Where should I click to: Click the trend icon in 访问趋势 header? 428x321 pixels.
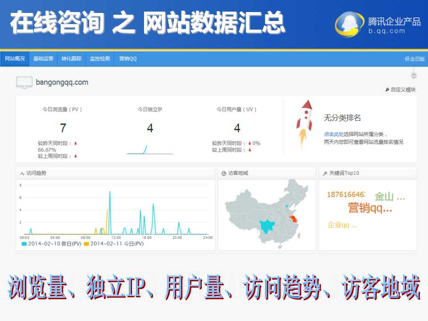(x=22, y=173)
